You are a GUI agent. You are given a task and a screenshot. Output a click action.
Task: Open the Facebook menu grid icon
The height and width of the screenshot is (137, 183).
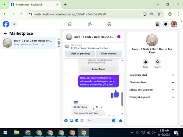(158, 24)
